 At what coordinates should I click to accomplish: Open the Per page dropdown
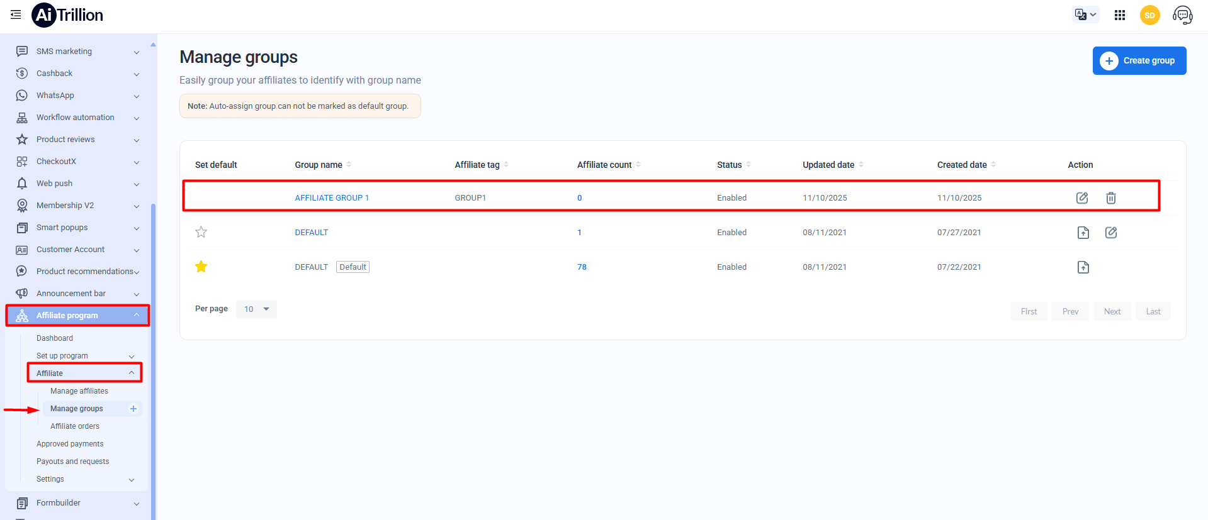[256, 309]
